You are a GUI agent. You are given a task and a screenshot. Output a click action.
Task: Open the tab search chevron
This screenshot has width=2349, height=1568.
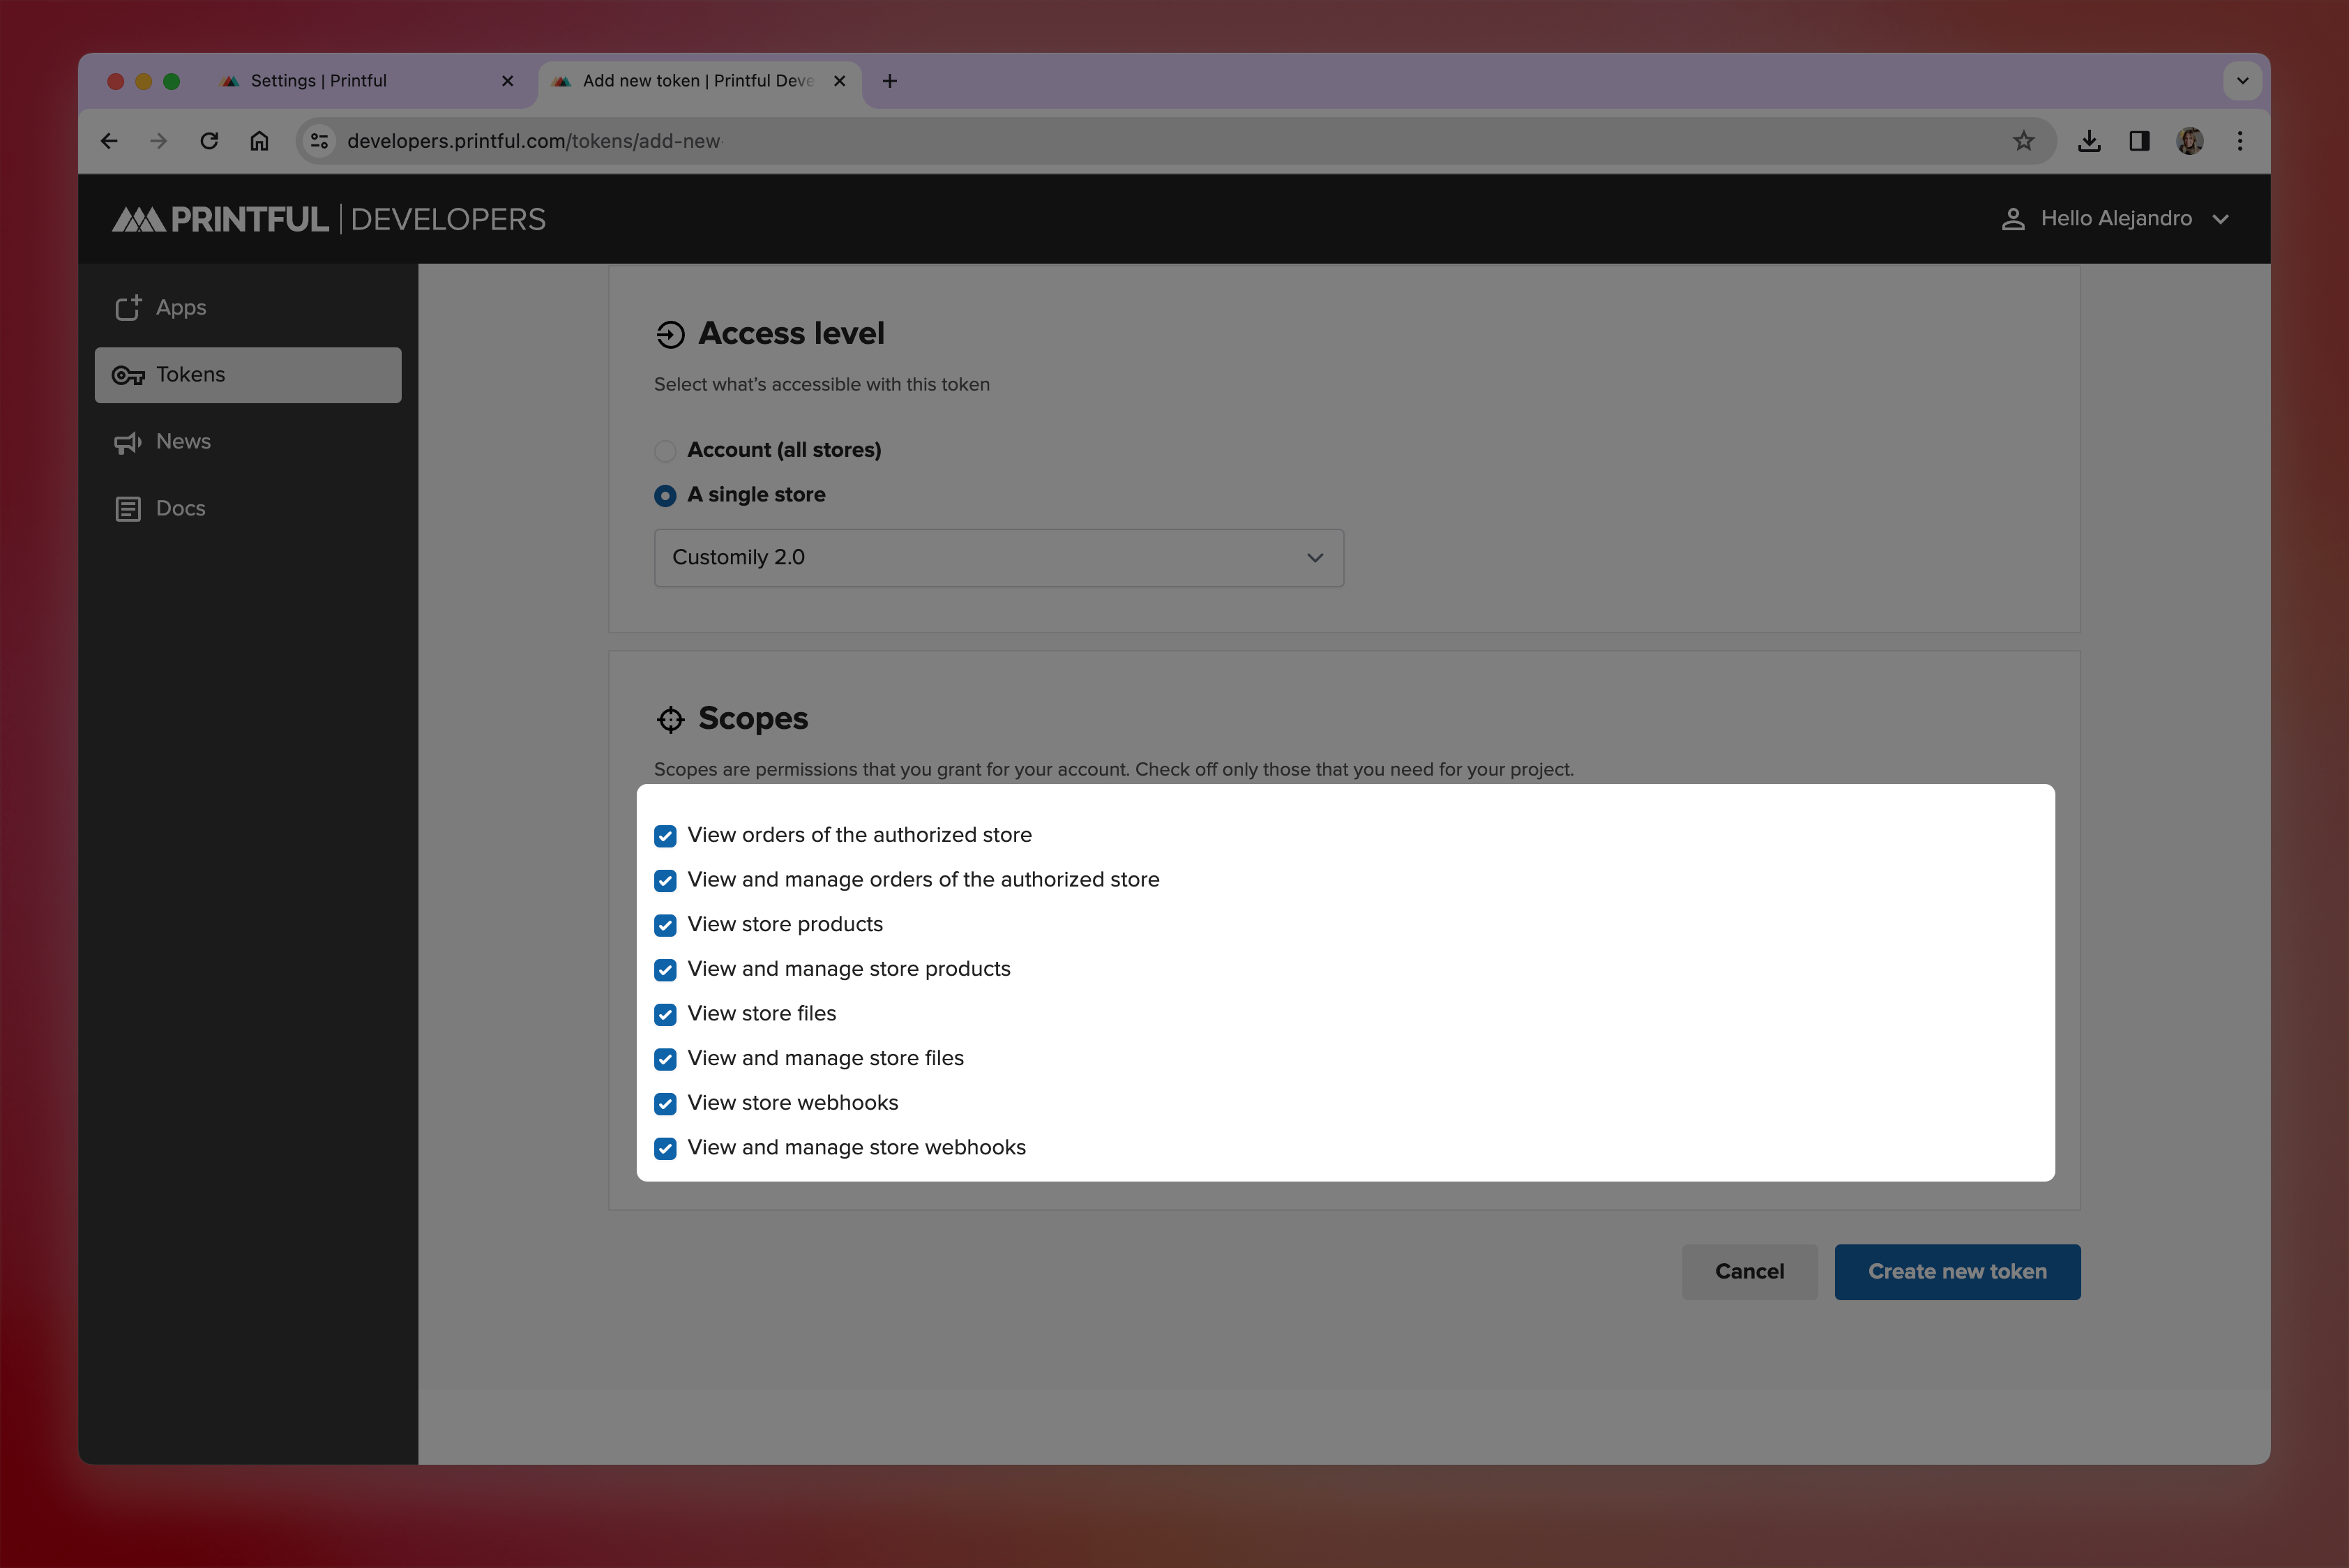[2242, 81]
